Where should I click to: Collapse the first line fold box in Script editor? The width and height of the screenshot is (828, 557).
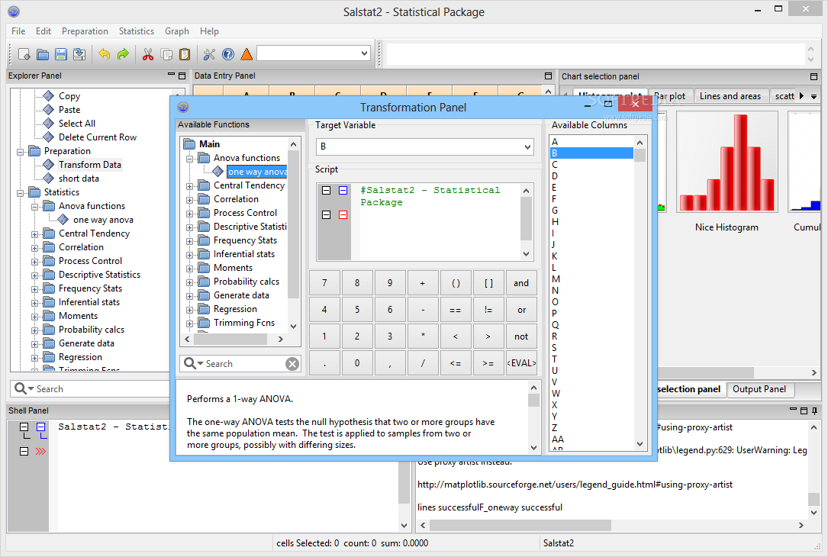click(327, 190)
